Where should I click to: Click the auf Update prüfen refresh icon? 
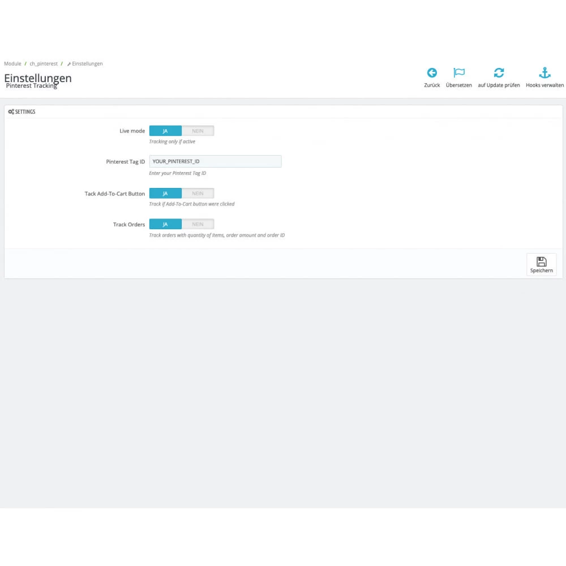[x=499, y=73]
